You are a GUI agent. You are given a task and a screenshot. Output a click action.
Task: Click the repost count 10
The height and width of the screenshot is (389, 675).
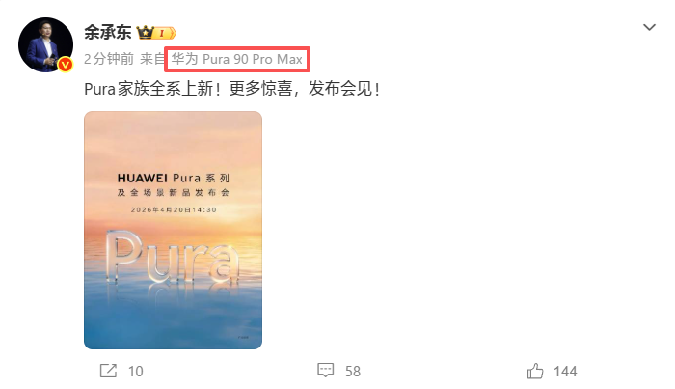tap(136, 372)
